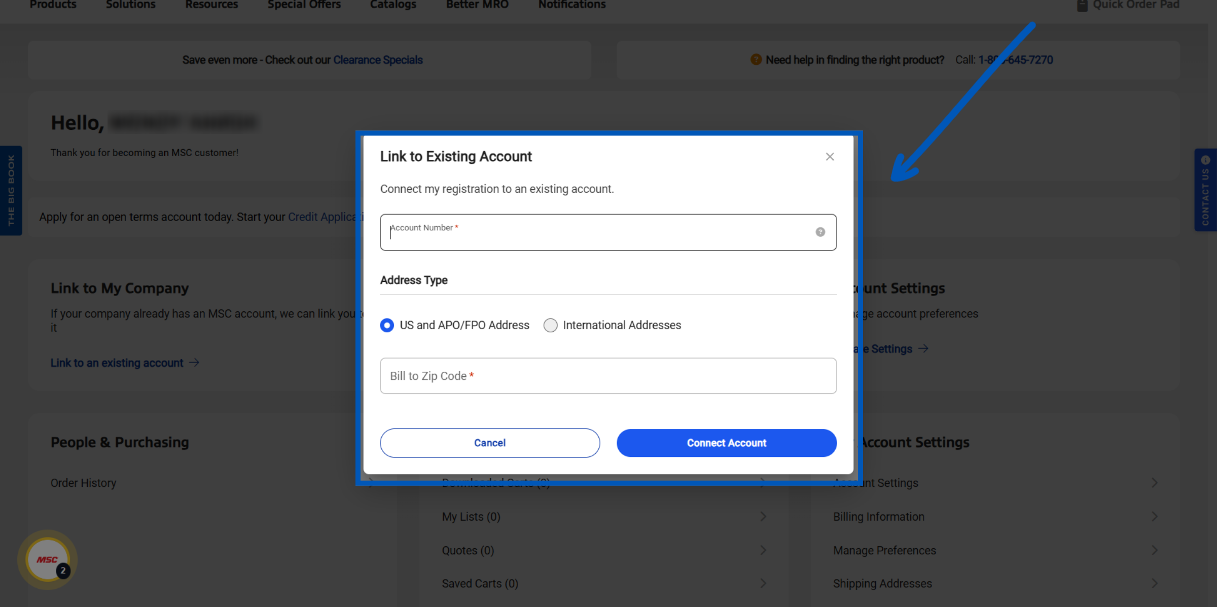Open the Special Offers menu

click(304, 5)
